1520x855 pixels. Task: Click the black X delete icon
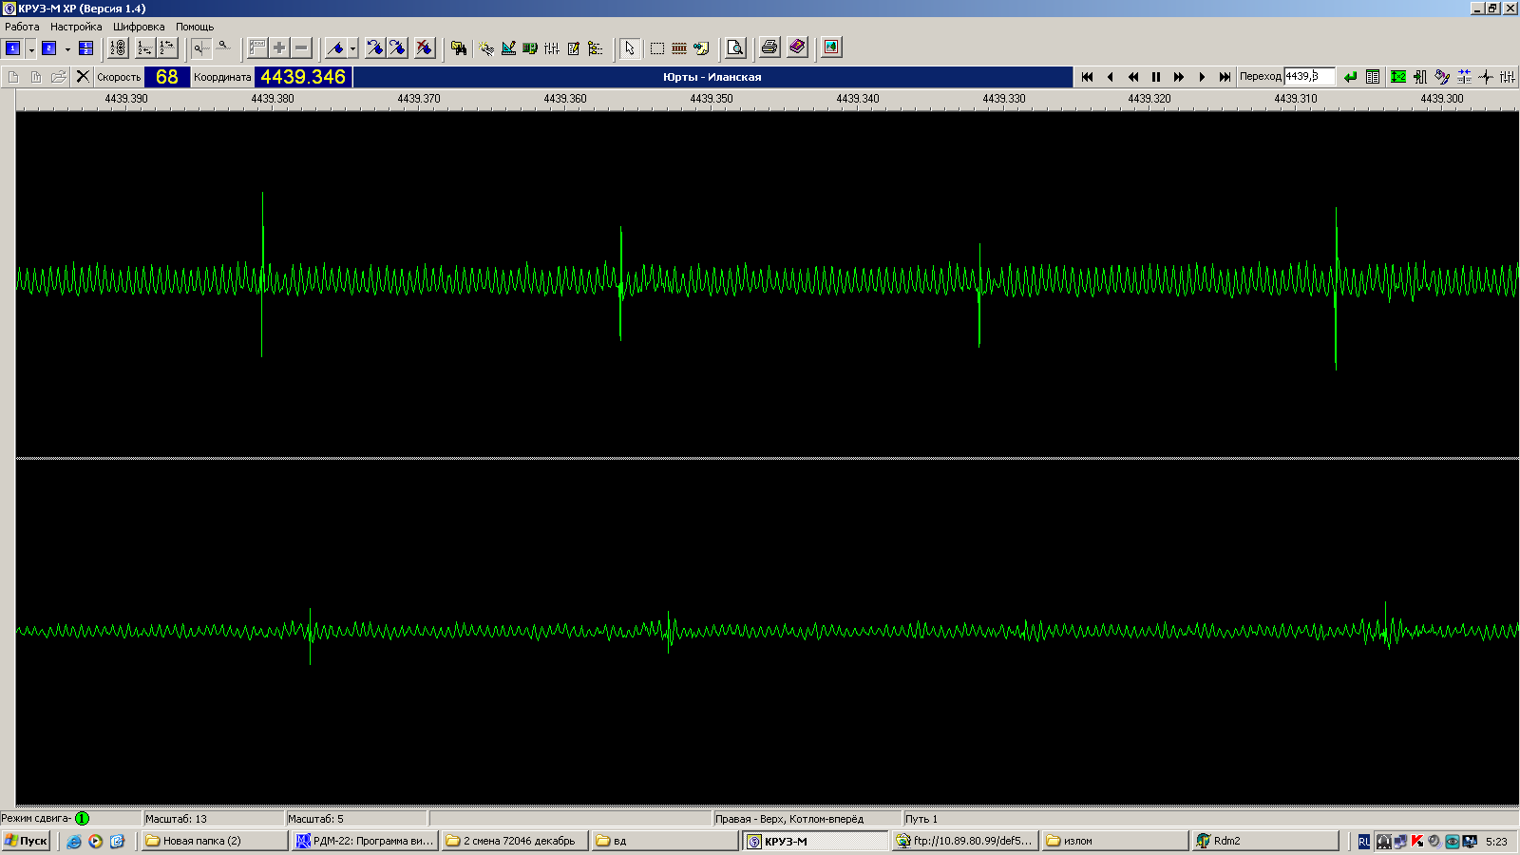[83, 77]
